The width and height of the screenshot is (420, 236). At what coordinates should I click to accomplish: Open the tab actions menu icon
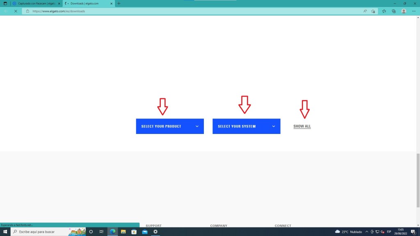[x=5, y=3]
